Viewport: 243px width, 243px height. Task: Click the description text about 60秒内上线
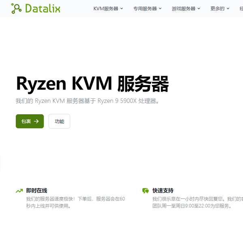(x=75, y=202)
